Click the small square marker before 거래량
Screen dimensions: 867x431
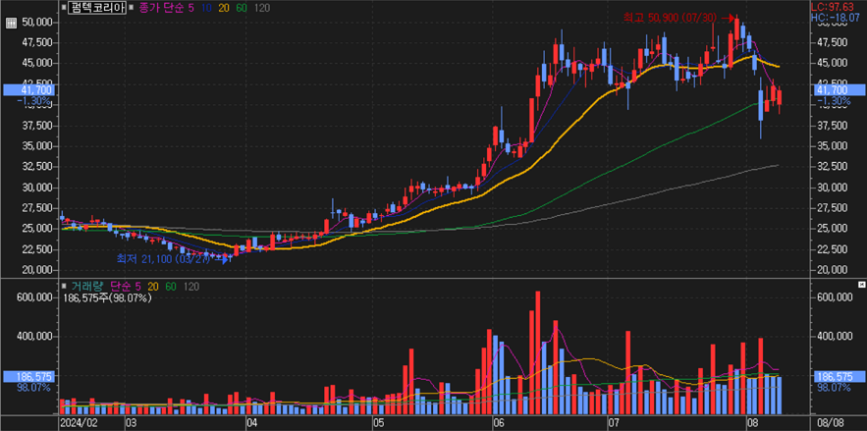65,285
